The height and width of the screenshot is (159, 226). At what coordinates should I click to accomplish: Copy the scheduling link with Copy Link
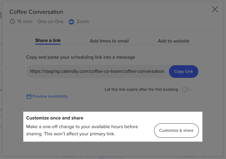[x=184, y=72]
